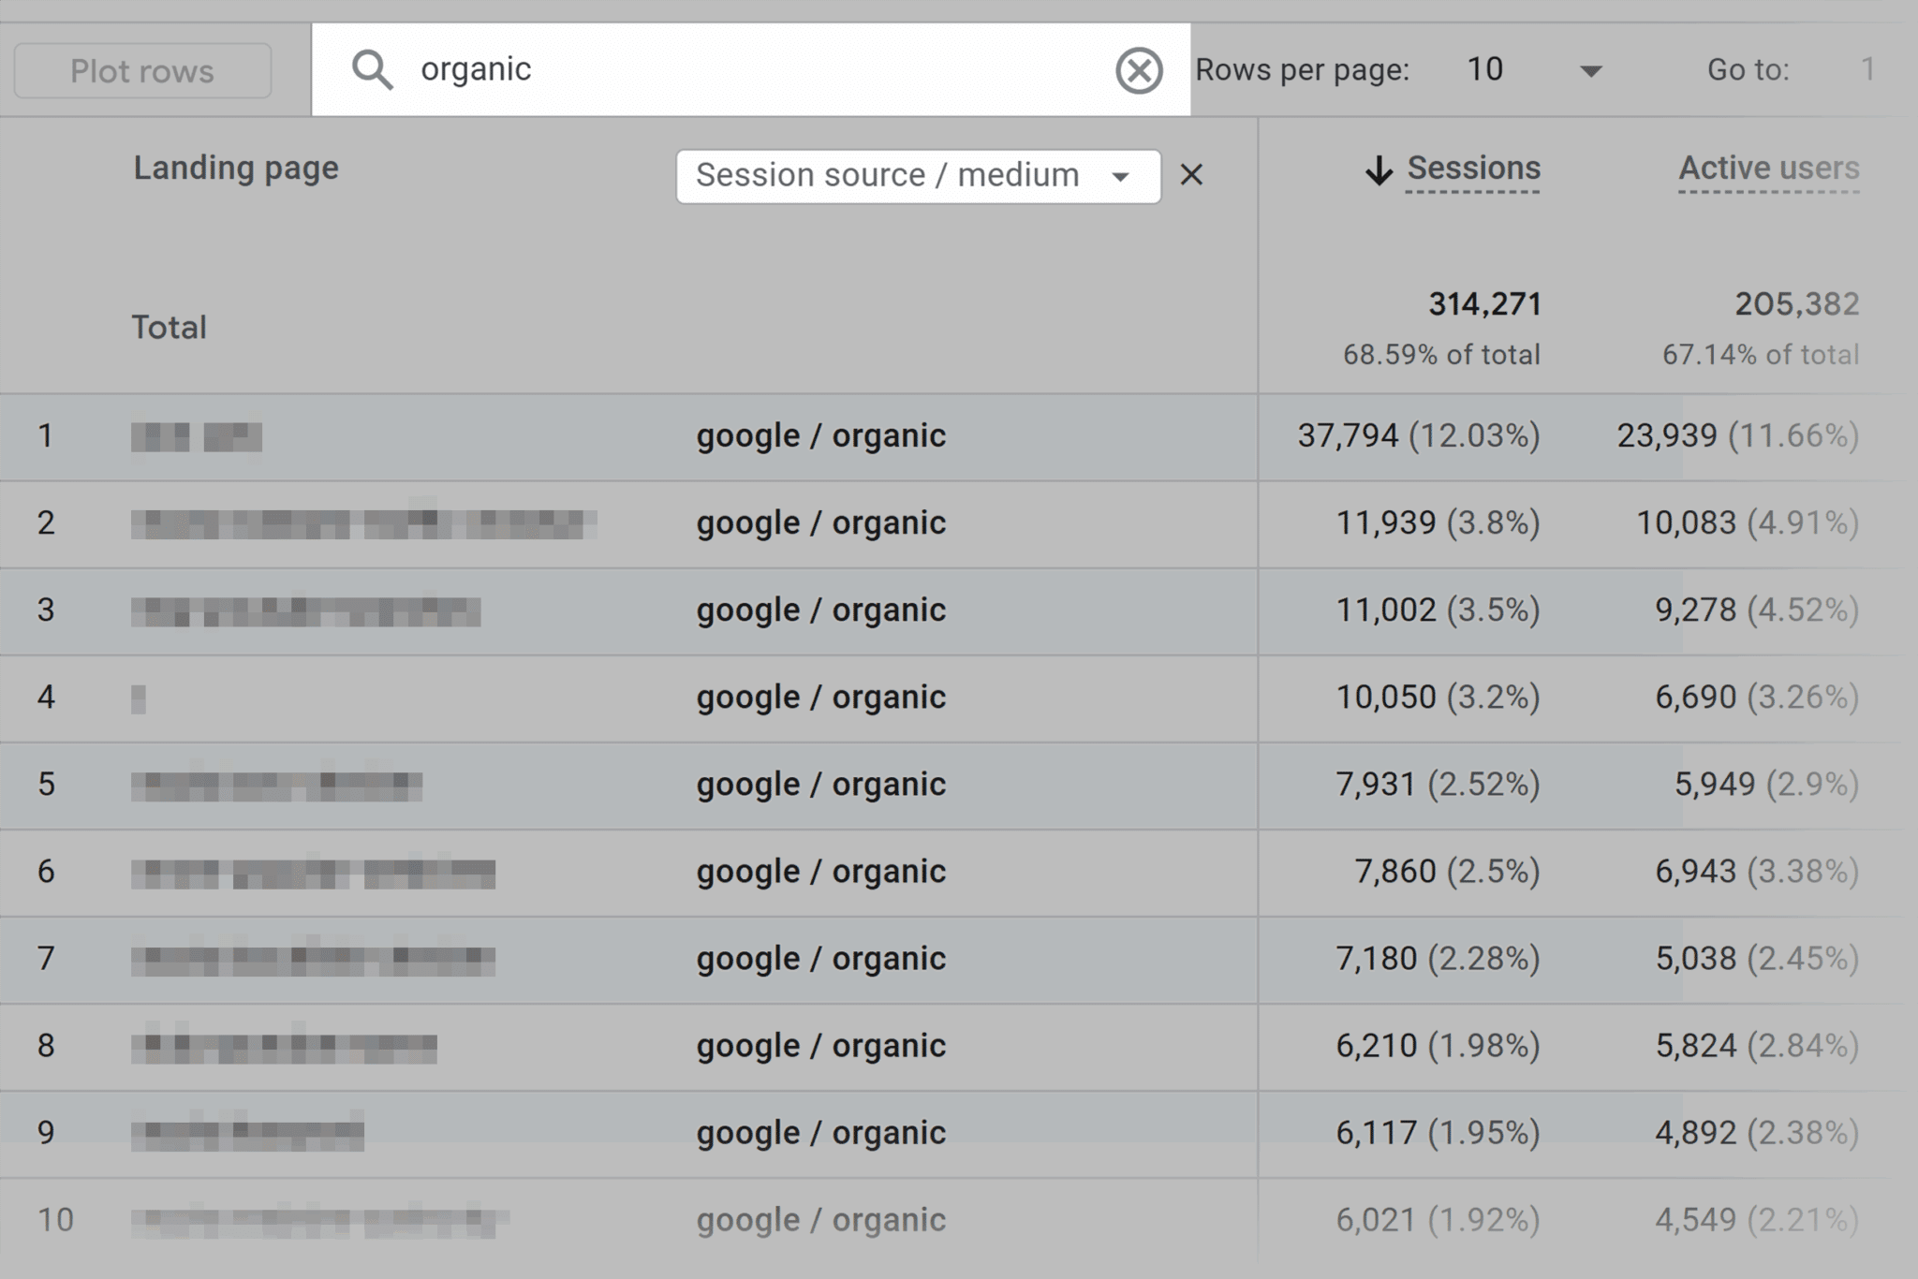Open Session source / medium dimension dropdown
1918x1279 pixels.
(918, 176)
